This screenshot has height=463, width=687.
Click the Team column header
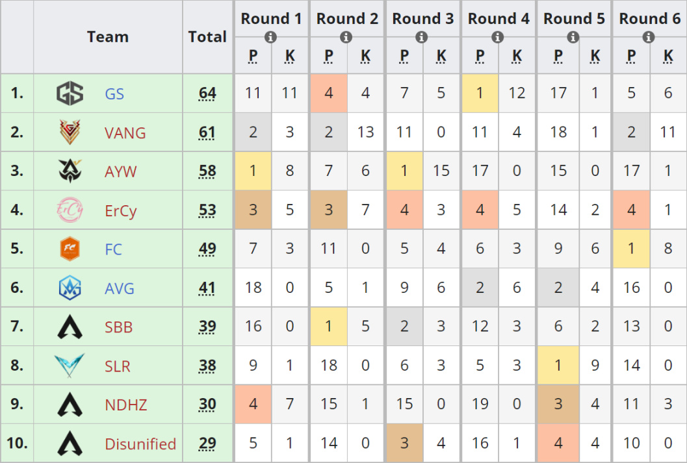click(x=108, y=37)
